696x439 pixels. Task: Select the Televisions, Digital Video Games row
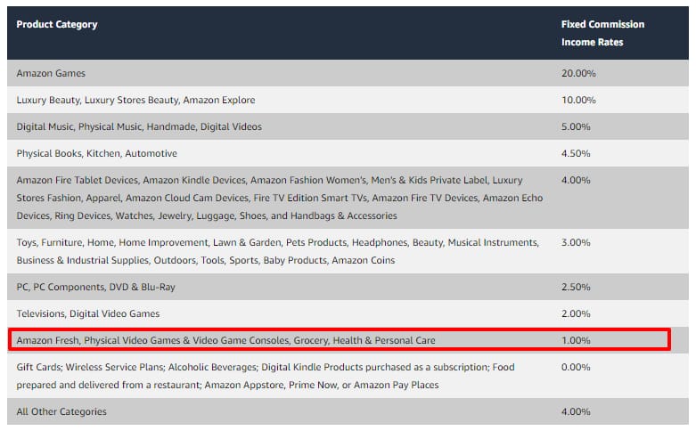tap(348, 313)
